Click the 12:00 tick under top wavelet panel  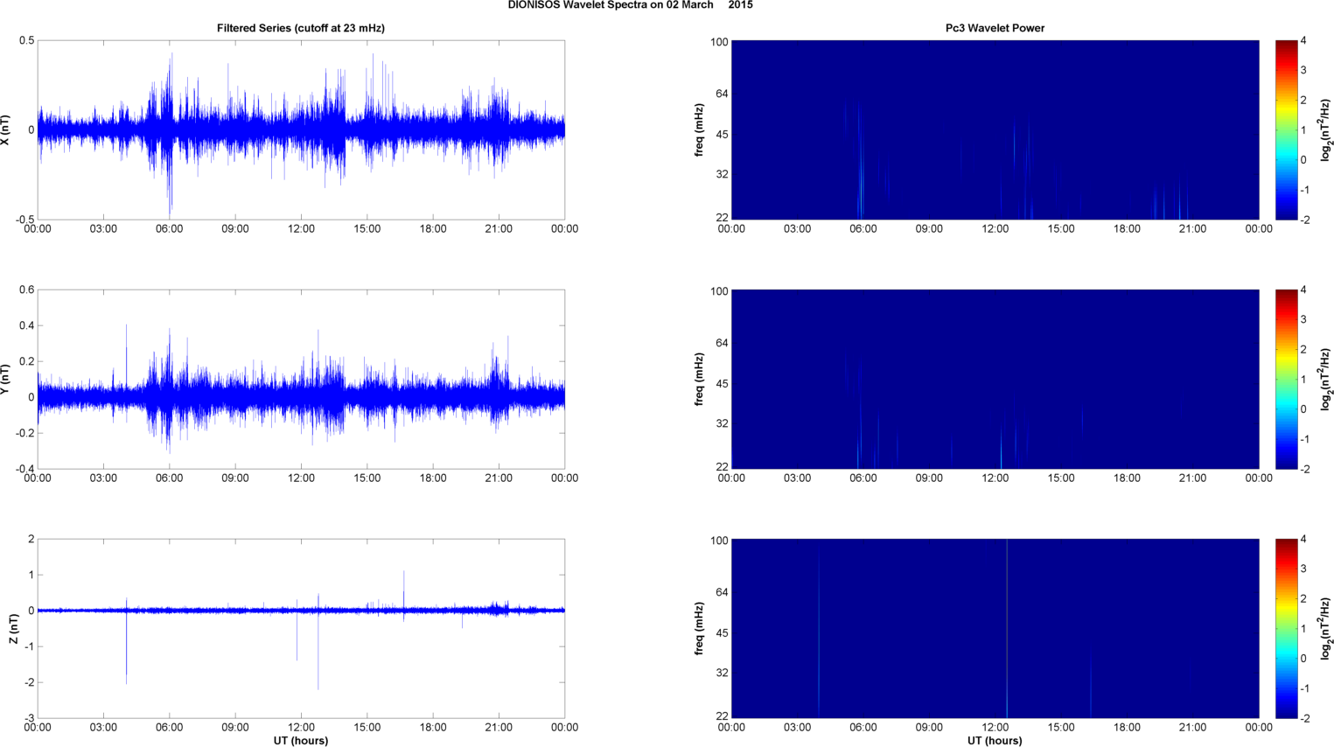tap(995, 229)
